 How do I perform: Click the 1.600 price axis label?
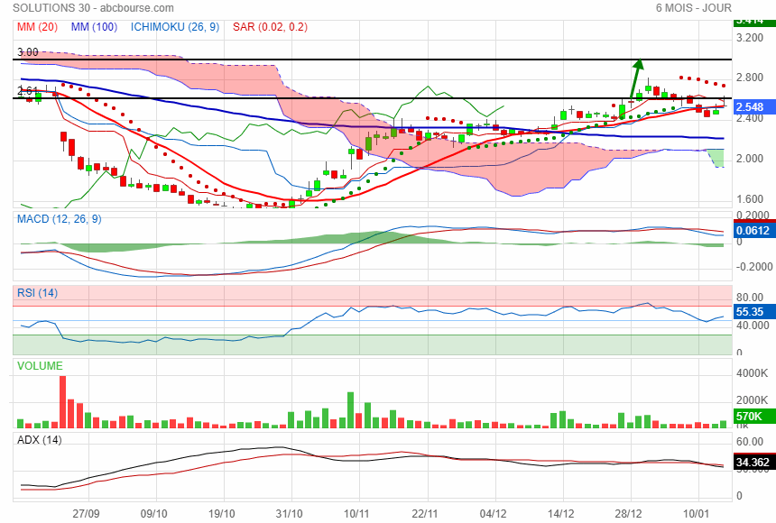coord(750,199)
